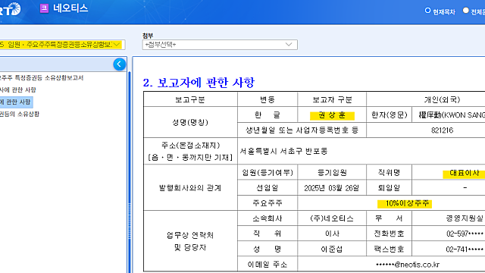The image size is (485, 273).
Task: Click the 등기임원 cell
Action: pos(332,173)
